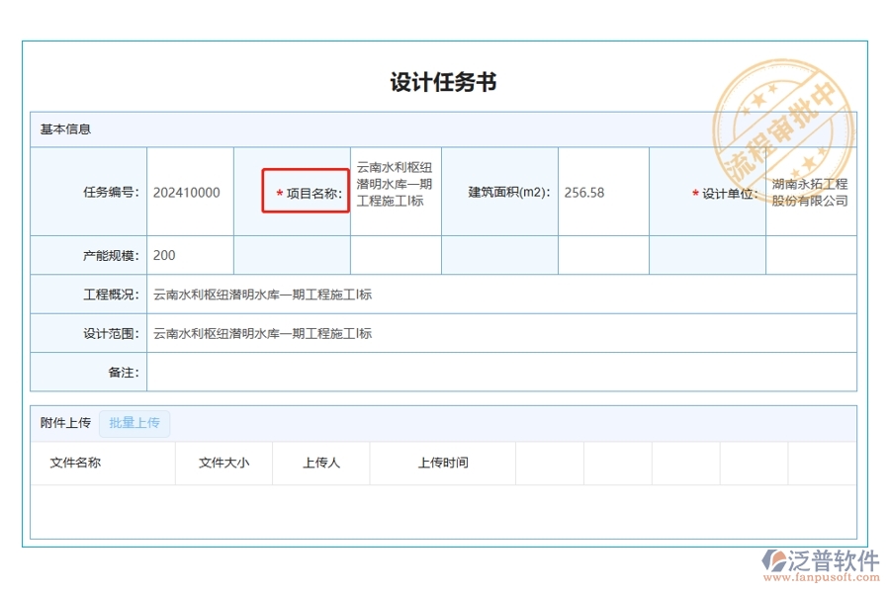This screenshot has height=593, width=890.
Task: Click the 任务编号 input field
Action: [x=190, y=192]
